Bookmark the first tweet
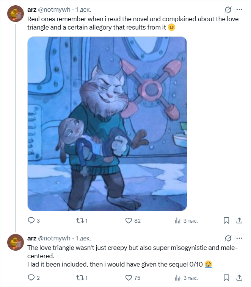This screenshot has width=251, height=287. (226, 220)
